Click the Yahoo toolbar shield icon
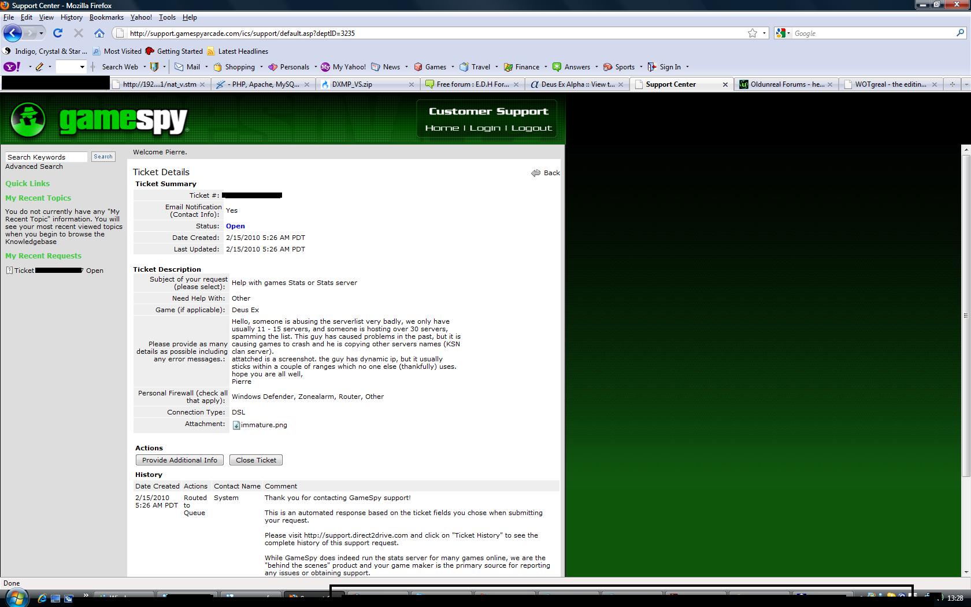The height and width of the screenshot is (607, 971). click(x=154, y=66)
